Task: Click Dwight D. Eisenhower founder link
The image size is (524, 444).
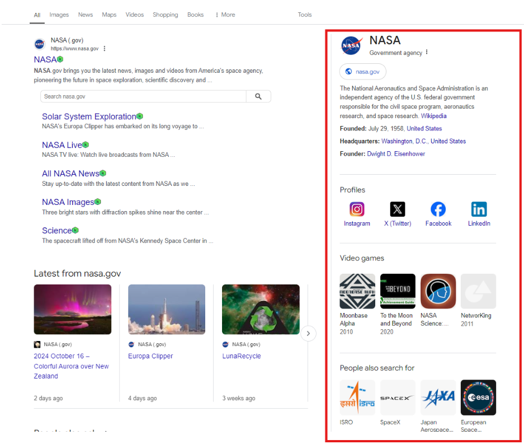Action: point(396,154)
